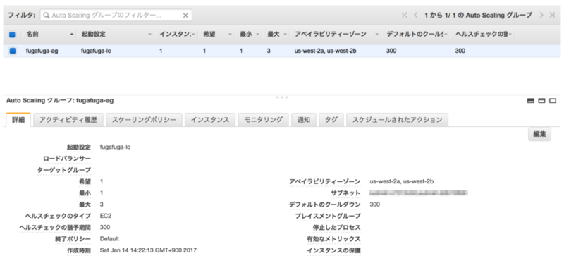
Task: Open インスタンス column dropdown arrow
Action: (x=193, y=35)
